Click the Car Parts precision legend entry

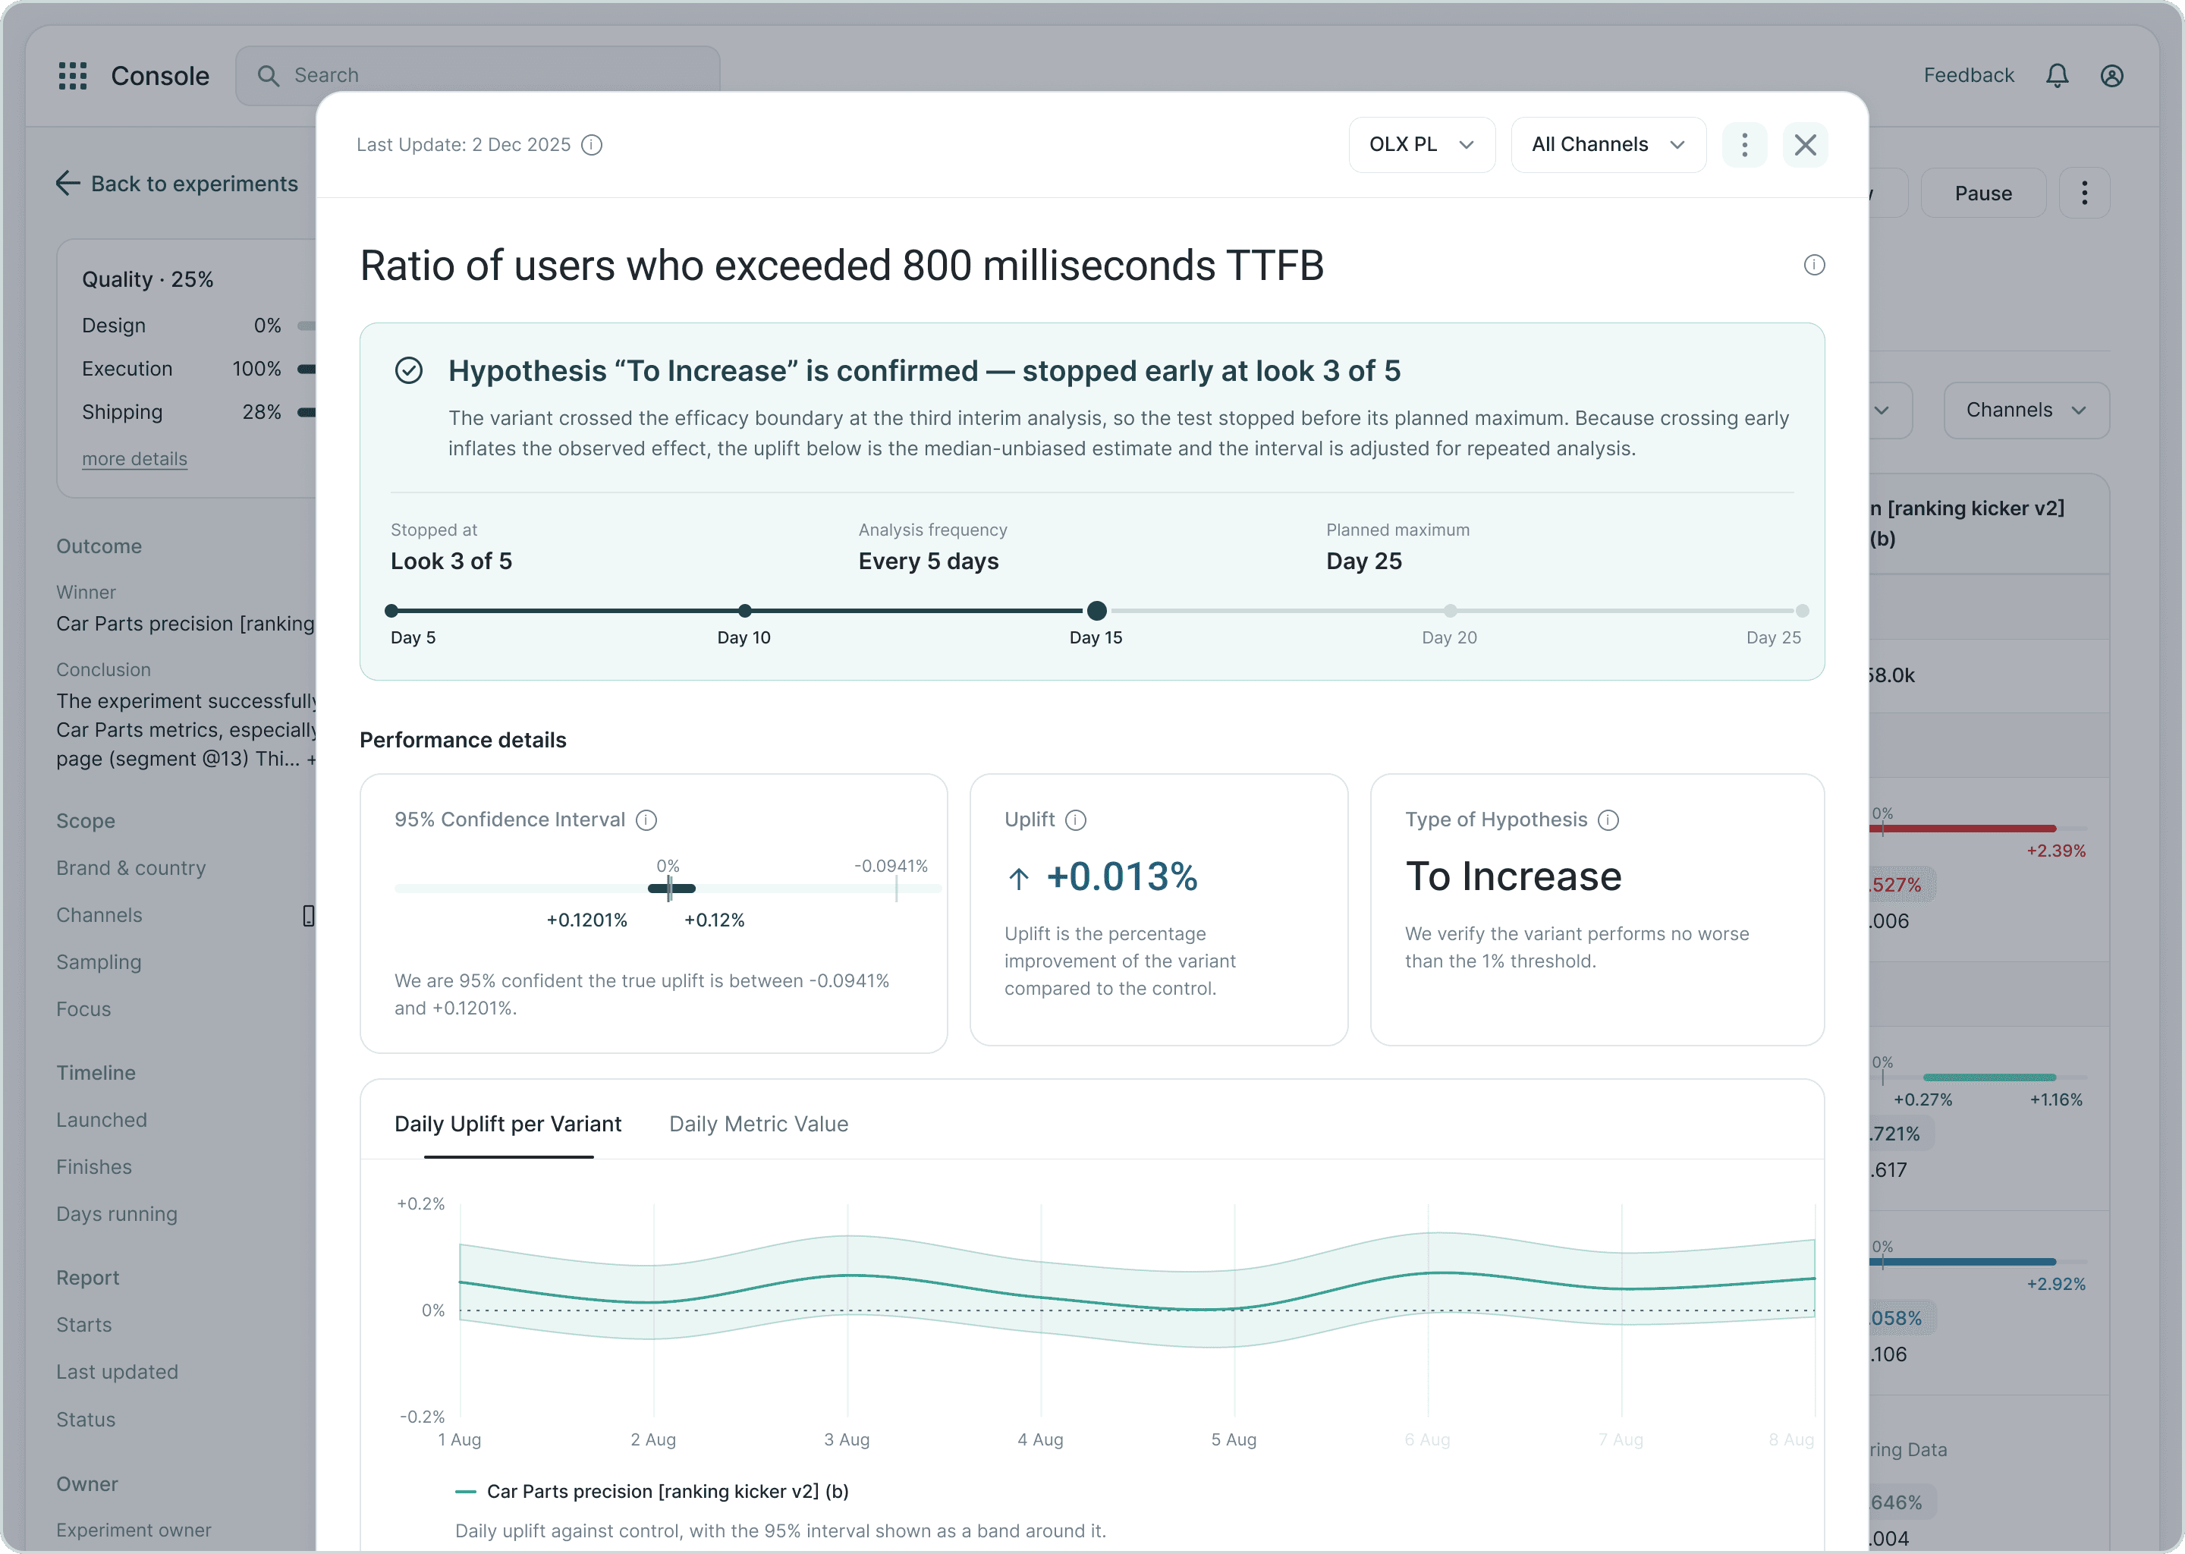(x=652, y=1491)
